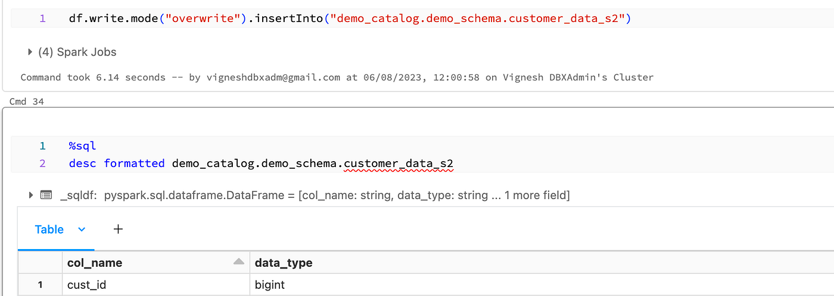Click the (4) Spark Jobs text
Viewport: 834px width, 296px height.
tap(77, 52)
